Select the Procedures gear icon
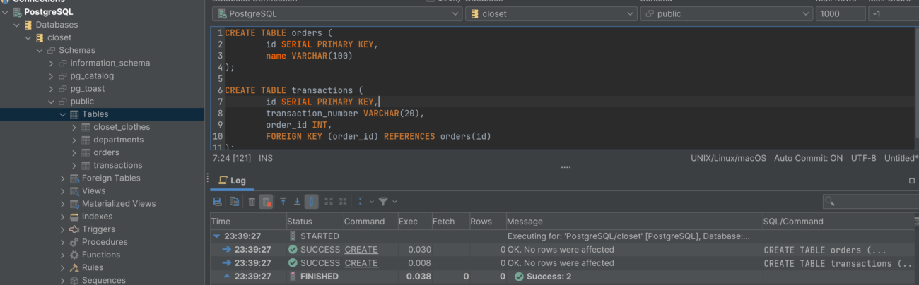This screenshot has width=919, height=285. (74, 242)
